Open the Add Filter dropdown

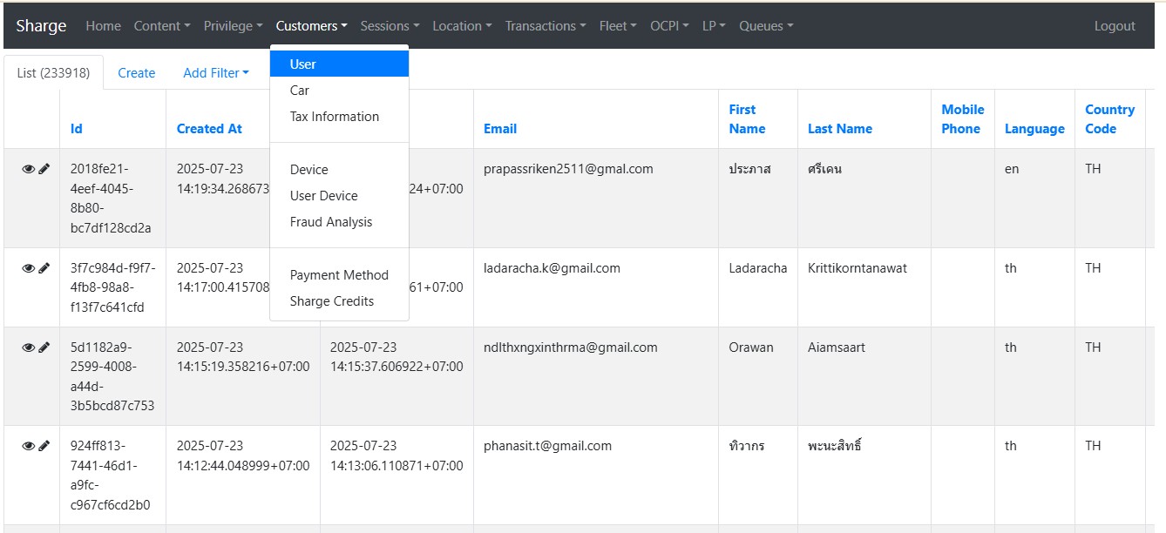point(215,73)
